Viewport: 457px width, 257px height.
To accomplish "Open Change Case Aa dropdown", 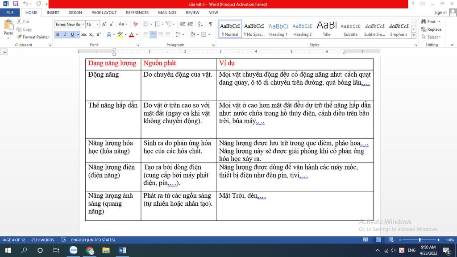I will [x=123, y=24].
